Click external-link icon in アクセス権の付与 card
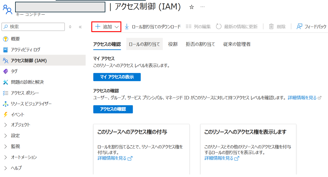328x177 pixels. coord(130,158)
